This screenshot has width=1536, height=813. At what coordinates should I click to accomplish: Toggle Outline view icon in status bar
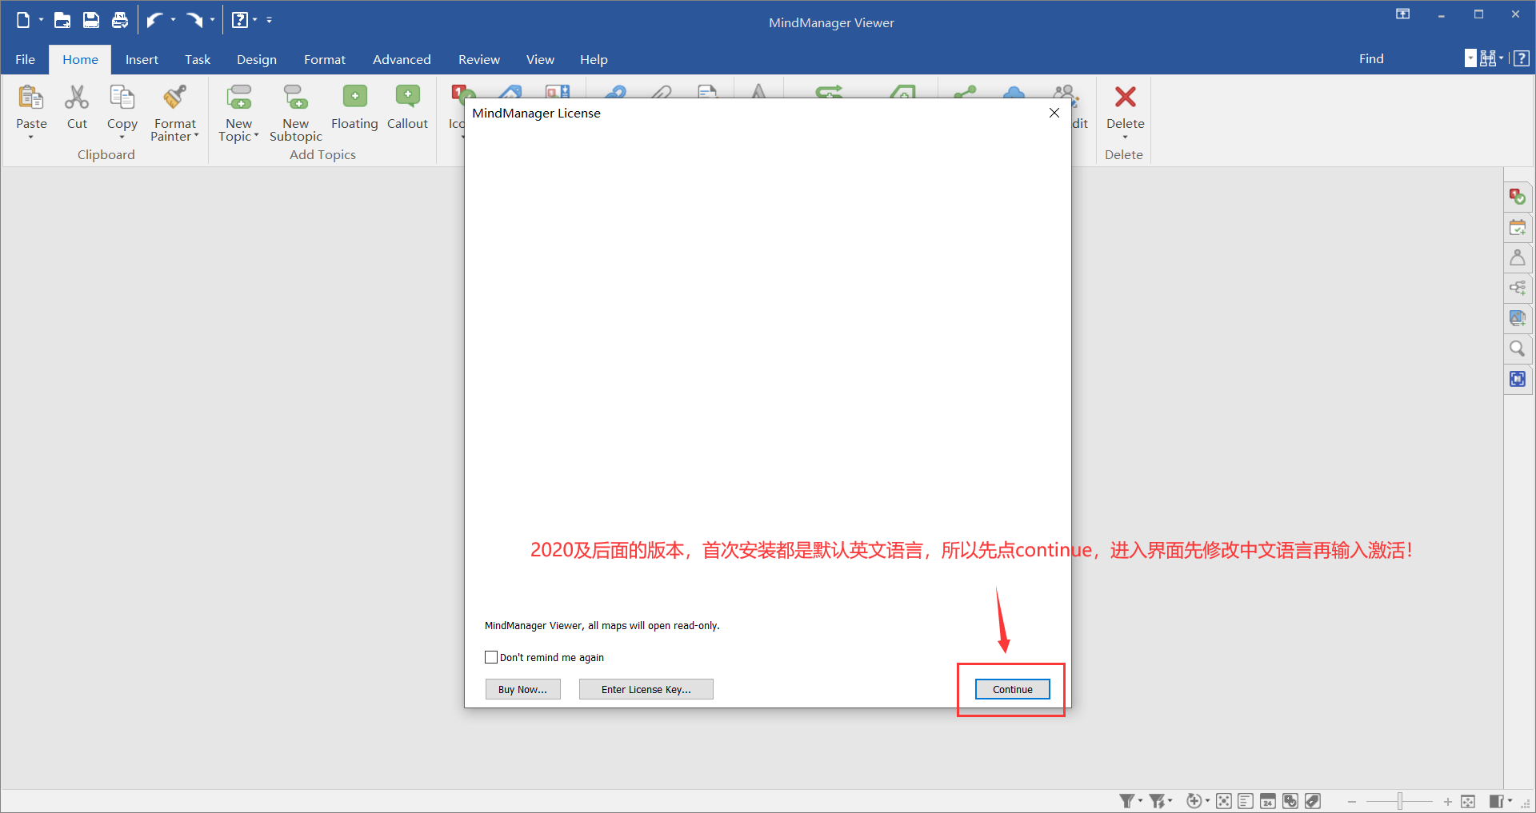pos(1246,801)
